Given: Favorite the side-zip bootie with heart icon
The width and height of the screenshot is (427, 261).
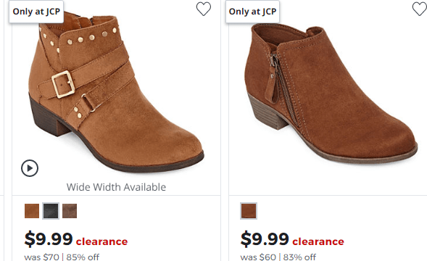Looking at the screenshot, I should click(420, 9).
